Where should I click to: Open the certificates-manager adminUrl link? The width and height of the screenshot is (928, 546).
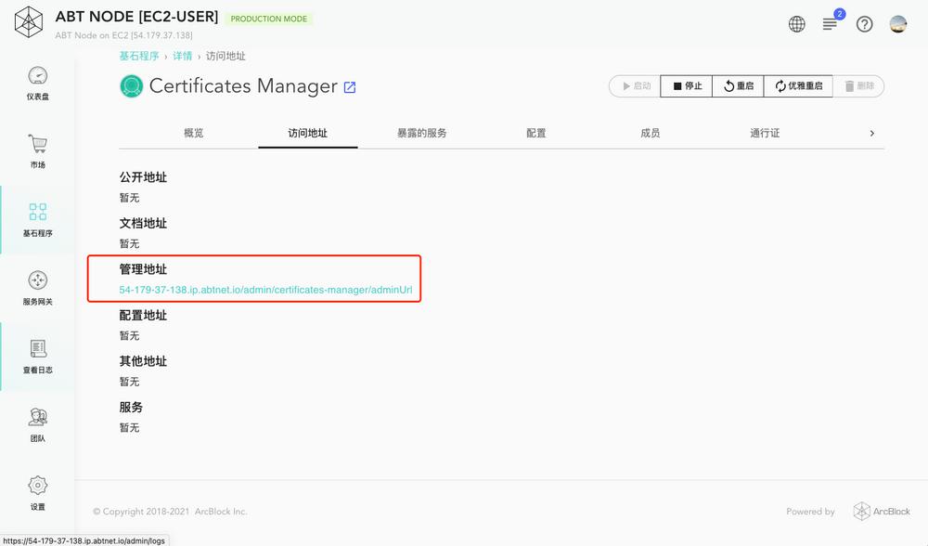(265, 290)
